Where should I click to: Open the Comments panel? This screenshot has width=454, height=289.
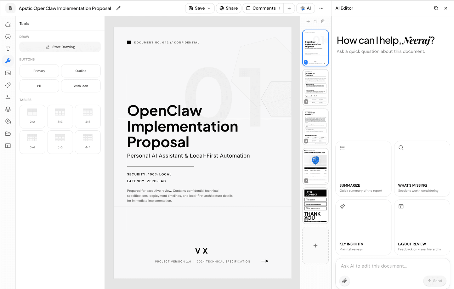(263, 8)
